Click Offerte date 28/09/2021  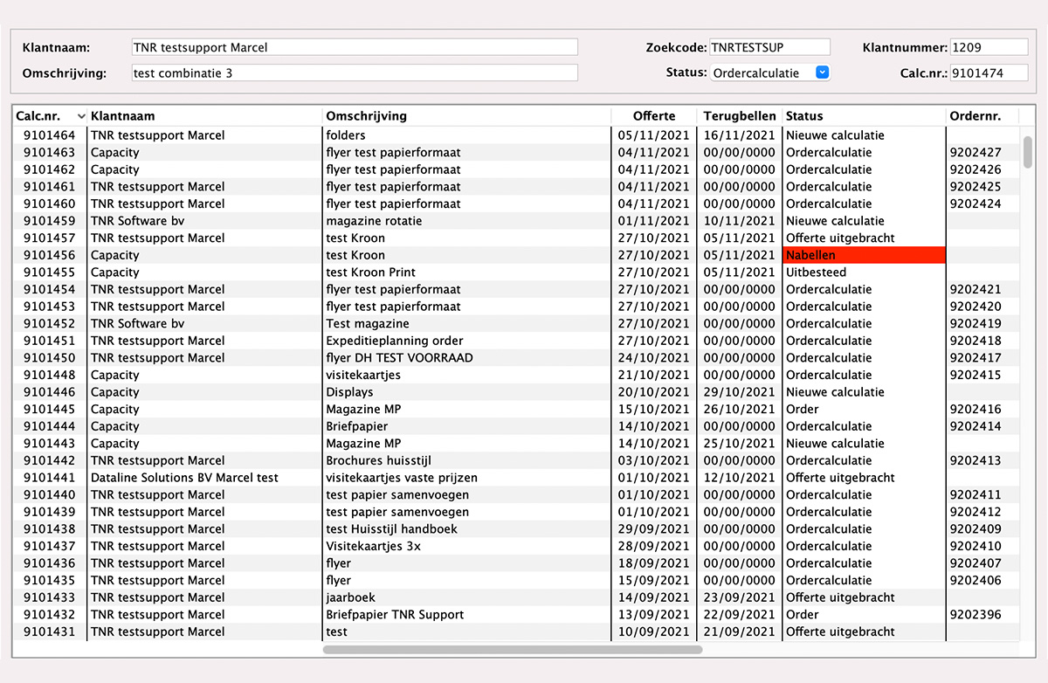(653, 546)
